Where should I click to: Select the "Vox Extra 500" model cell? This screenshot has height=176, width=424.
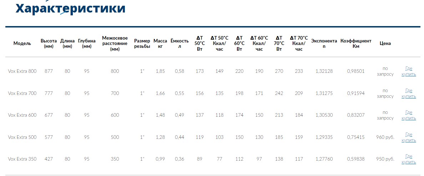[22, 137]
